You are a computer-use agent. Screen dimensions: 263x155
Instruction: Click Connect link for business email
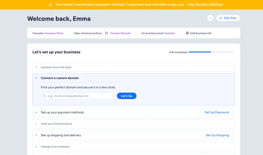click(x=170, y=33)
